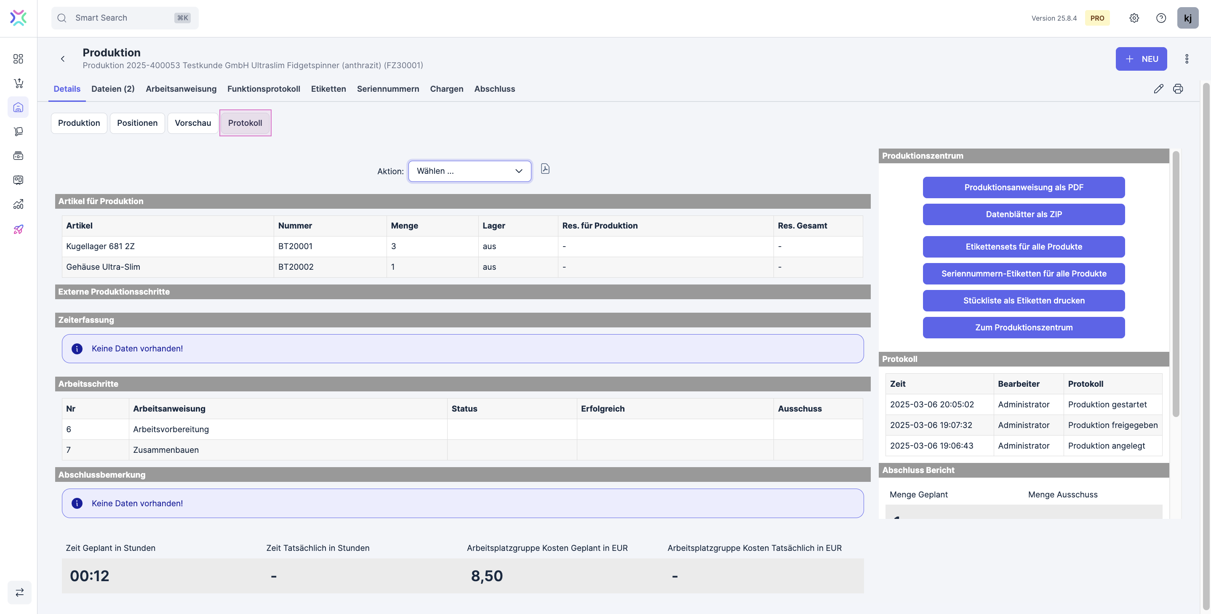Viewport: 1211px width, 614px height.
Task: Open the user avatar 'kj' menu
Action: [x=1187, y=18]
